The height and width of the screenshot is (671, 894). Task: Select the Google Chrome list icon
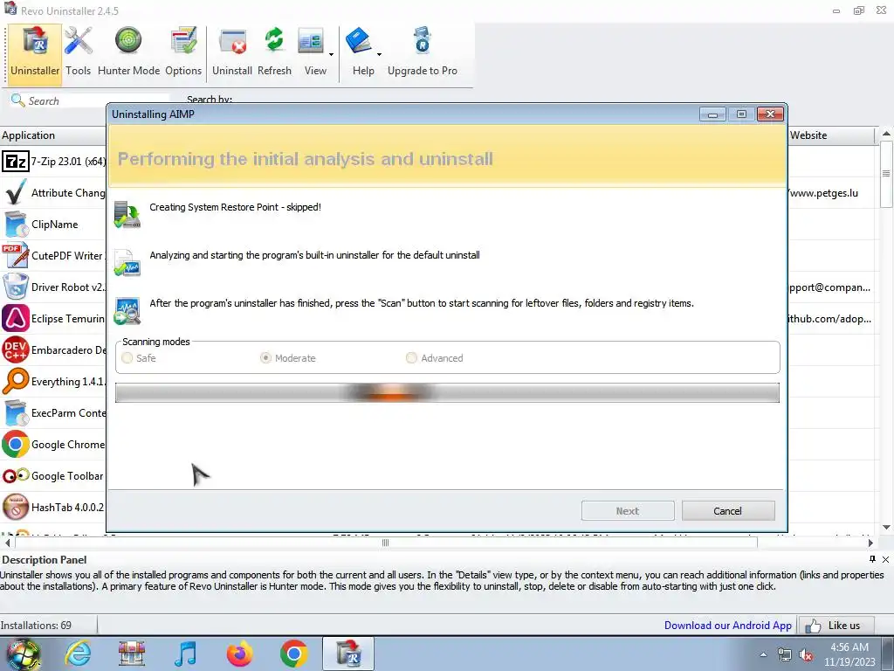click(16, 445)
